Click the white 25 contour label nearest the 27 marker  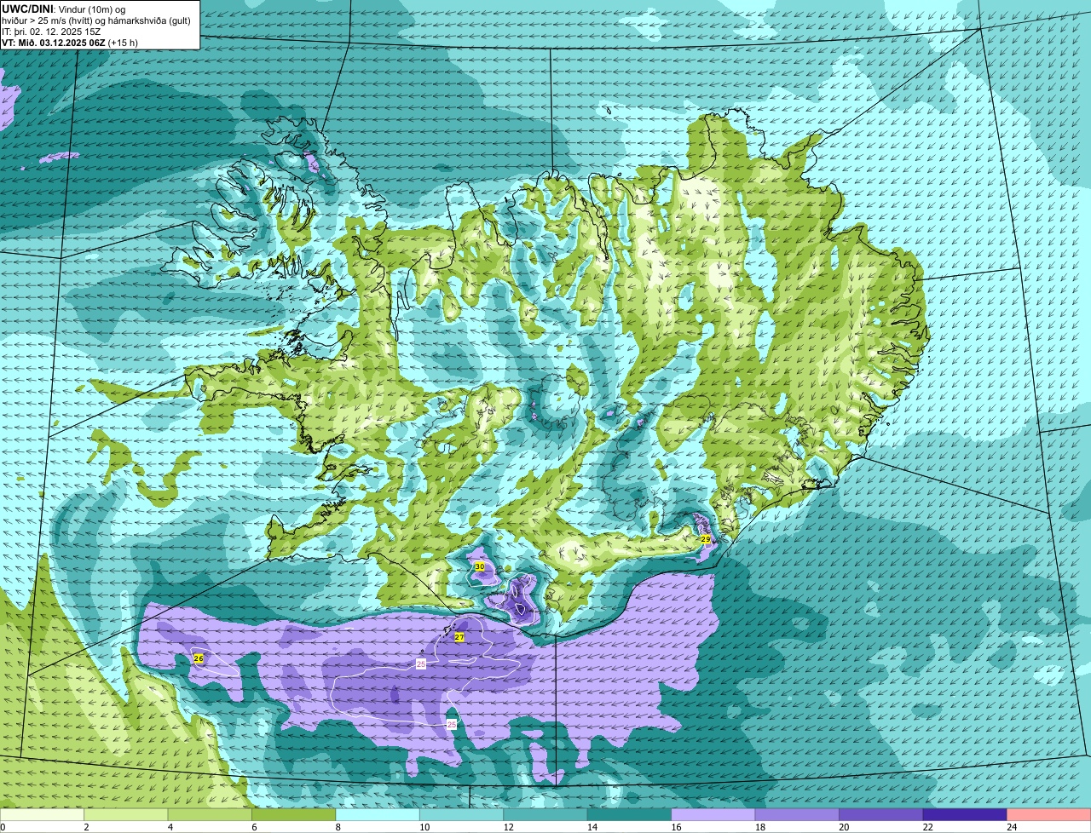point(421,664)
